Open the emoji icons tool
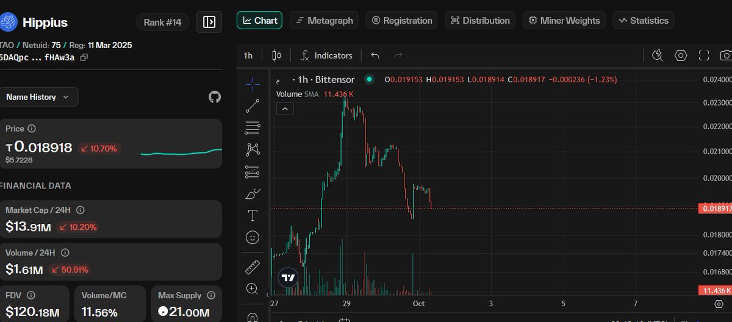This screenshot has width=732, height=322. pos(253,237)
